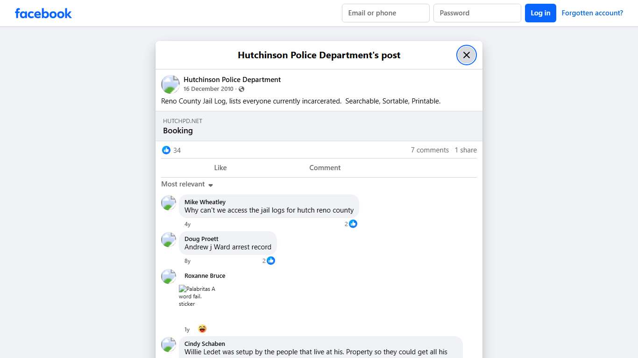
Task: Click the thumbs-up reaction count on Mike Wheatley's comment
Action: (x=351, y=224)
